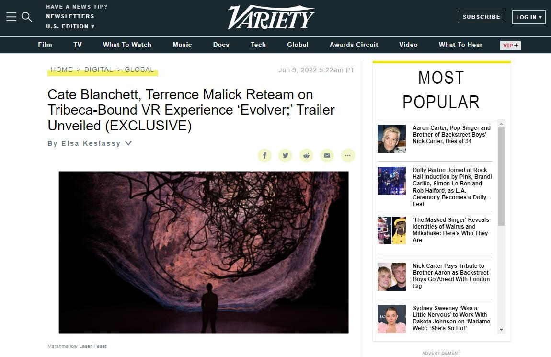The width and height of the screenshot is (551, 357).
Task: Open the Log In dropdown
Action: (528, 17)
